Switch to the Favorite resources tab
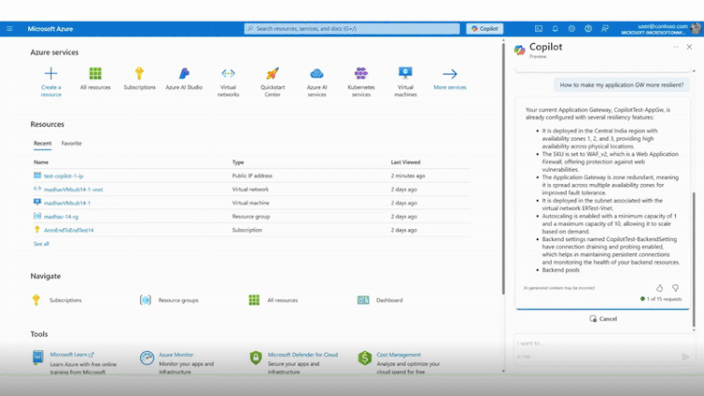 71,144
